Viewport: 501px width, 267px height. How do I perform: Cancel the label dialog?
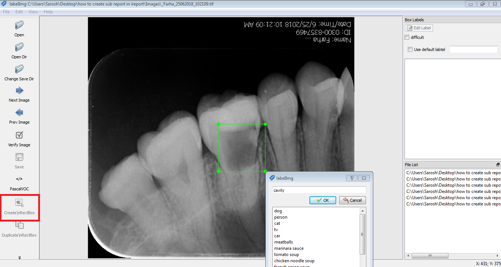(x=352, y=200)
